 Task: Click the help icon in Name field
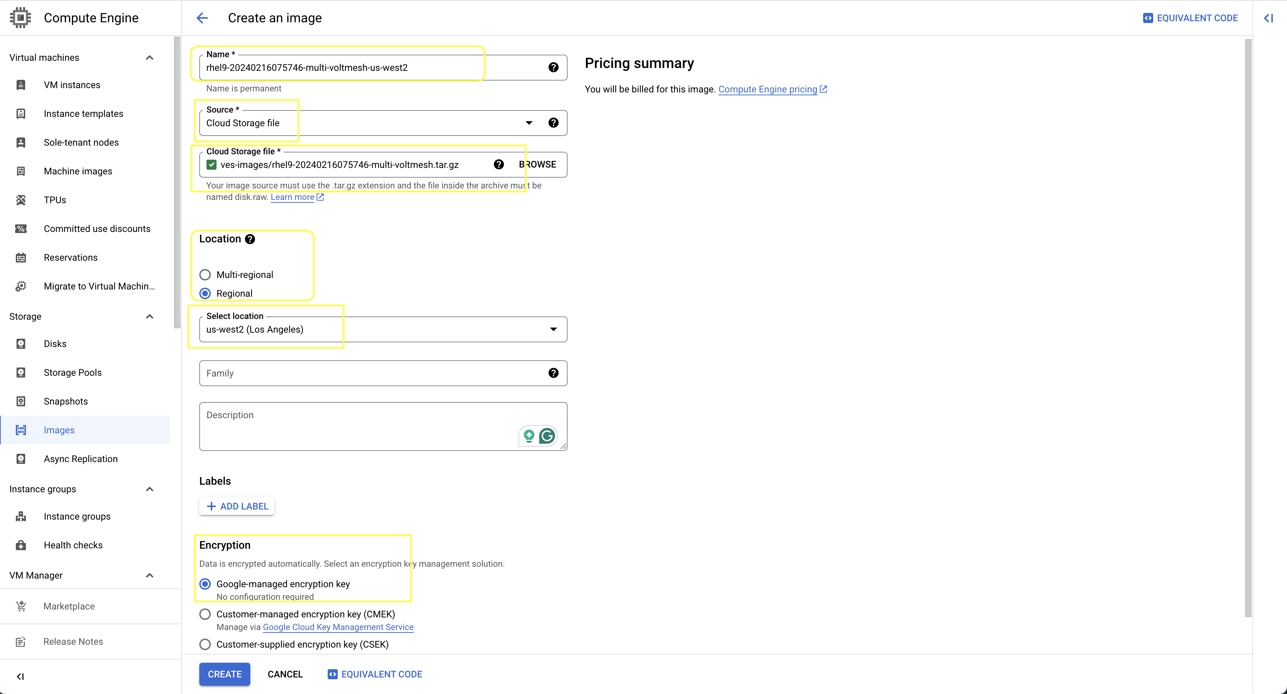pyautogui.click(x=553, y=67)
